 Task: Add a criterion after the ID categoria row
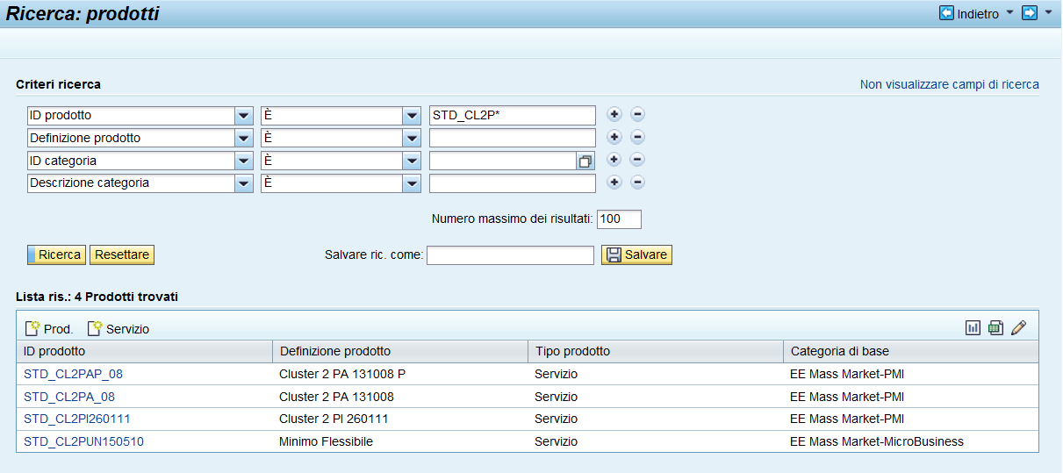coord(614,160)
